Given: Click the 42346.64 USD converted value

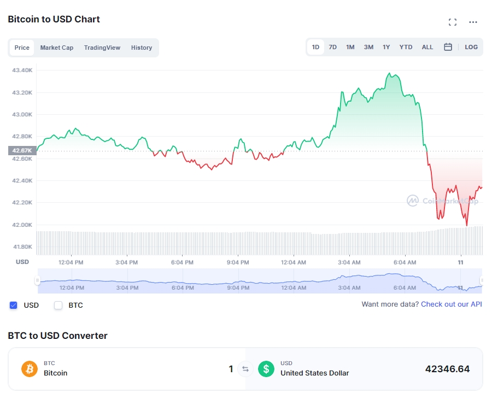Looking at the screenshot, I should click(x=447, y=369).
